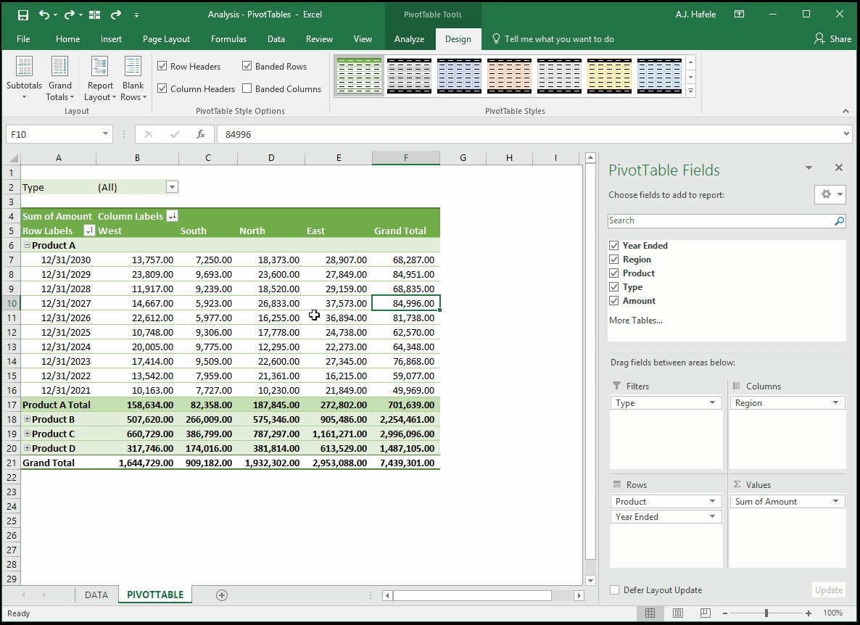Open the Type filter dropdown in cell B2
This screenshot has height=625, width=860.
pos(173,187)
